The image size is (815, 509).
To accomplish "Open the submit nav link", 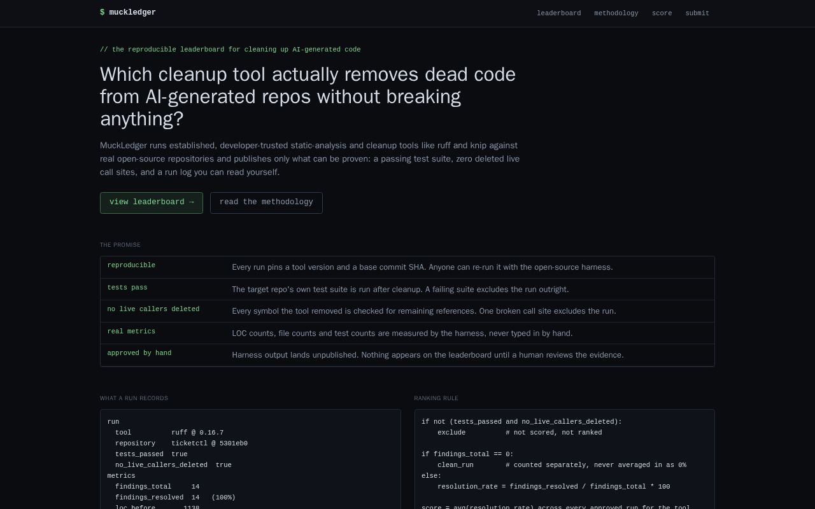I will pyautogui.click(x=697, y=13).
